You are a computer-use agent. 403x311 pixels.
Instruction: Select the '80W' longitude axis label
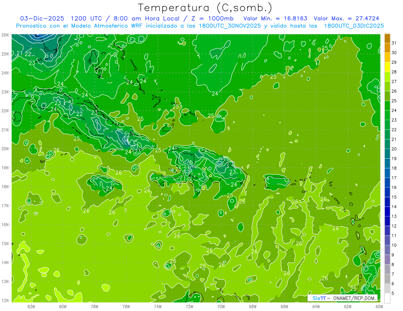pos(63,306)
